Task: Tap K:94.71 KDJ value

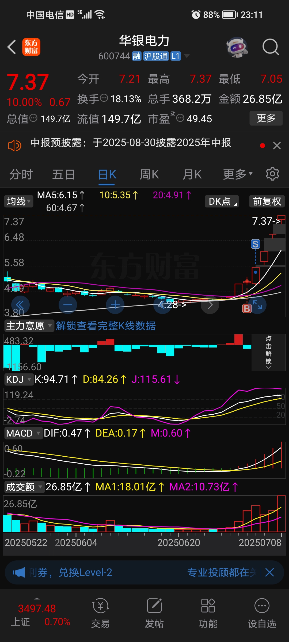Action: (56, 379)
